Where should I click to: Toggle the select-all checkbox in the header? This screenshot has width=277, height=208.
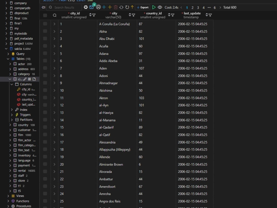click(x=45, y=15)
